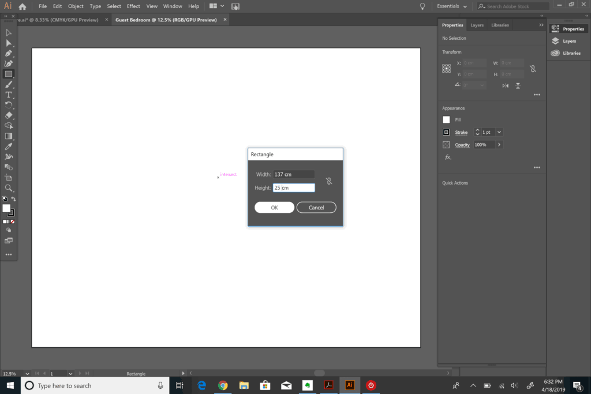Image resolution: width=591 pixels, height=394 pixels.
Task: Close the Guest Bedroom document tab
Action: click(x=225, y=20)
